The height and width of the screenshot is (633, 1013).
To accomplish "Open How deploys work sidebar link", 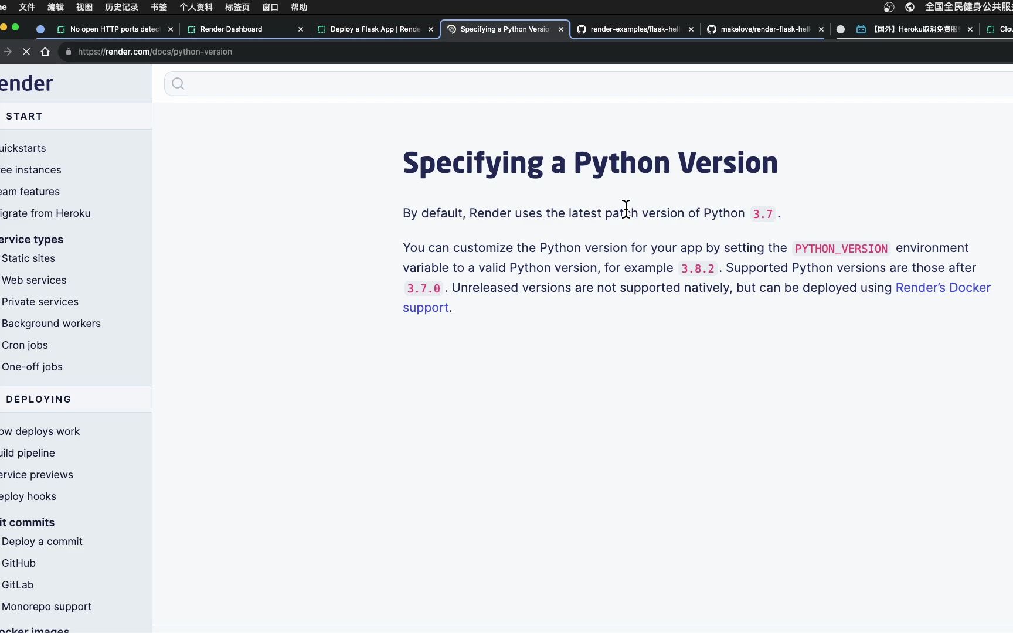I will [40, 431].
